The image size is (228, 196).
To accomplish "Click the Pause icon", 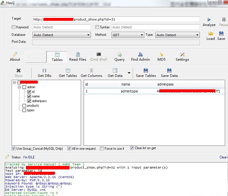I will (224, 19).
